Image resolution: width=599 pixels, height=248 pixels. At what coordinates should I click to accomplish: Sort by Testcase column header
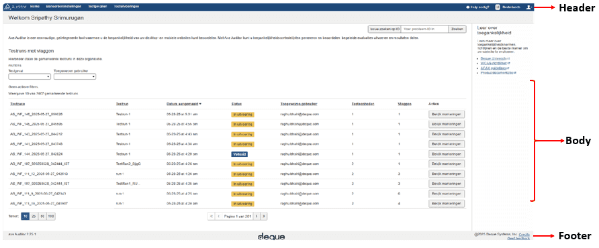point(17,104)
